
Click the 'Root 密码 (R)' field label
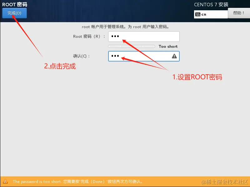pyautogui.click(x=89, y=37)
